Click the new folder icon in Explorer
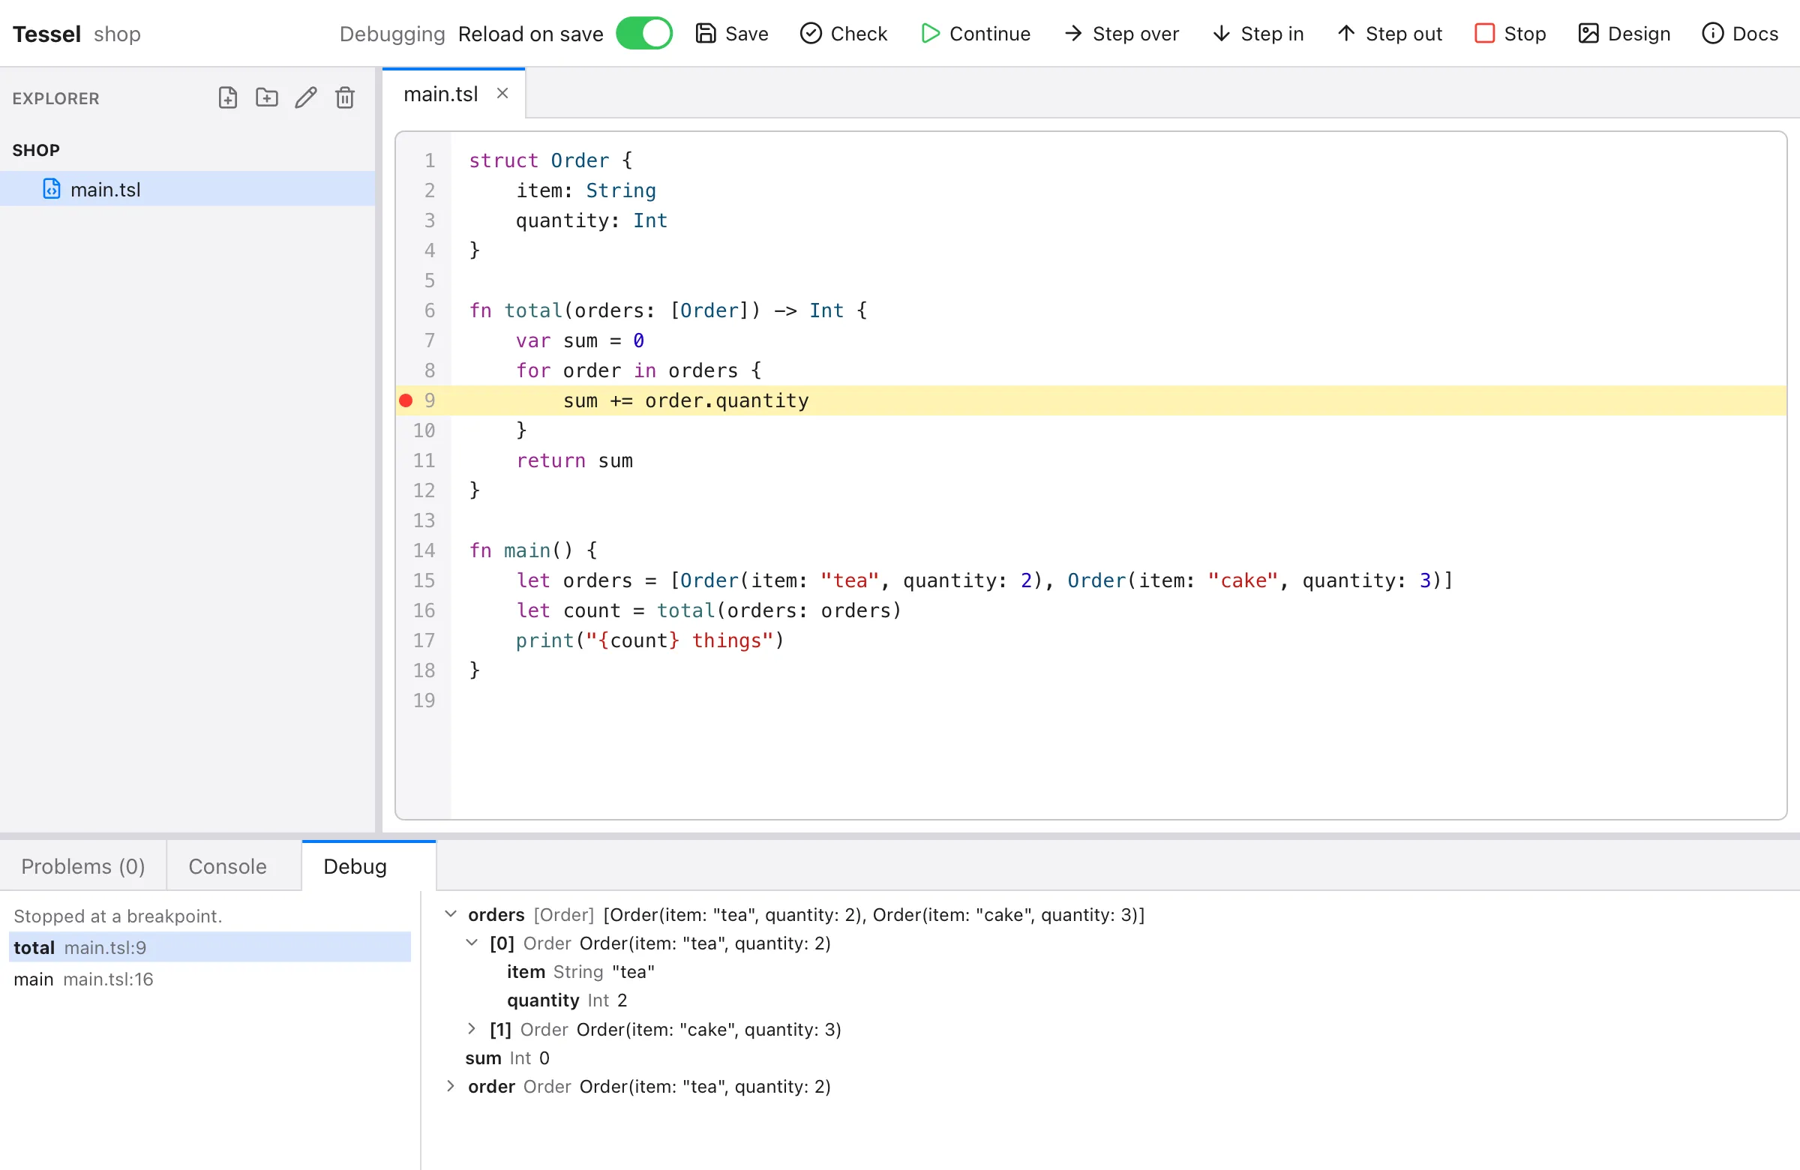Image resolution: width=1800 pixels, height=1170 pixels. pos(267,97)
